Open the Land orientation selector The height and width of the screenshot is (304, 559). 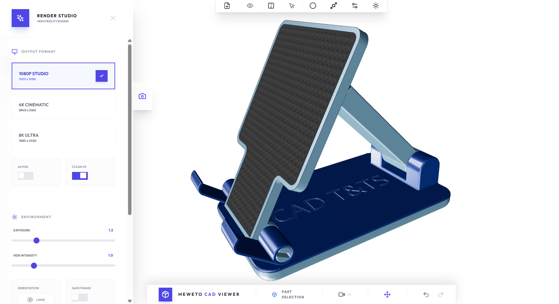(36, 300)
